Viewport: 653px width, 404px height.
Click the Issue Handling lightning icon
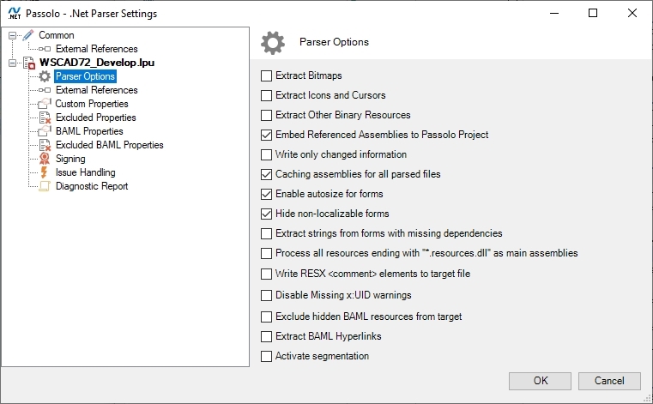(x=44, y=172)
